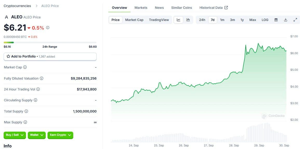
Task: Click the 24. Sep date axis label
Action: 134,145
